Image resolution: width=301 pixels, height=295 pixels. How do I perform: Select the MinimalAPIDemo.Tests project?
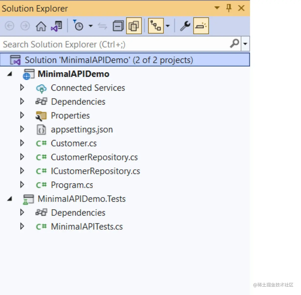tap(82, 199)
